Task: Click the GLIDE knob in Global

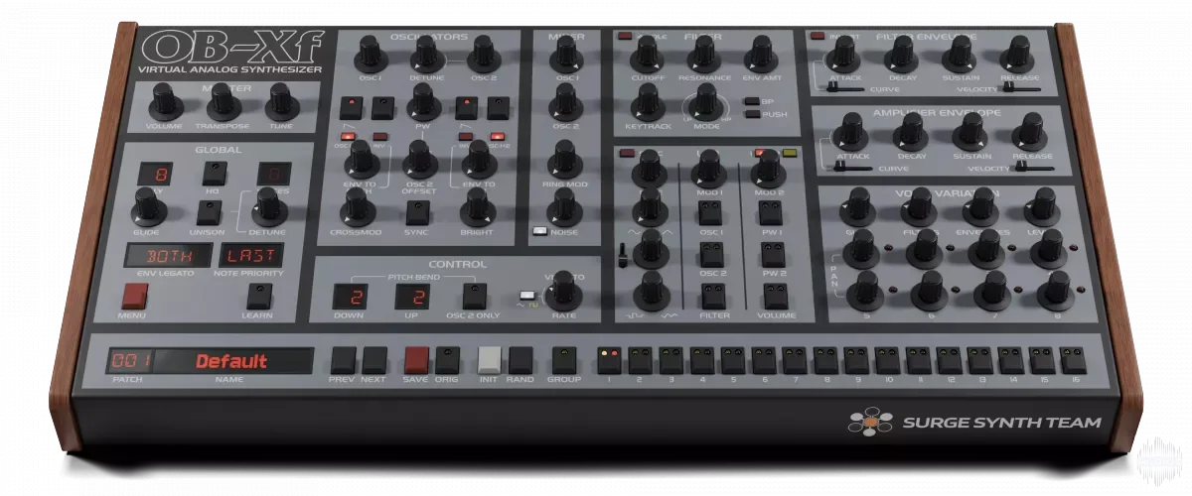Action: point(148,207)
